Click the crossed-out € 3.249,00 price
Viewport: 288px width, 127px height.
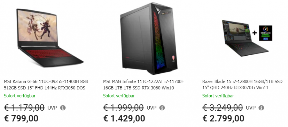pos(222,108)
